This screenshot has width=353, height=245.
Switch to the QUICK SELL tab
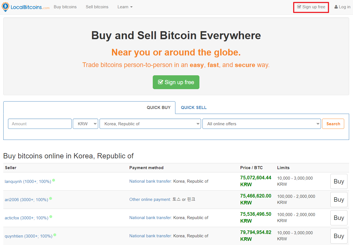point(194,107)
